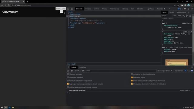Show more Styles sidebar tabs chevron
194x109 pixels.
(x=189, y=12)
